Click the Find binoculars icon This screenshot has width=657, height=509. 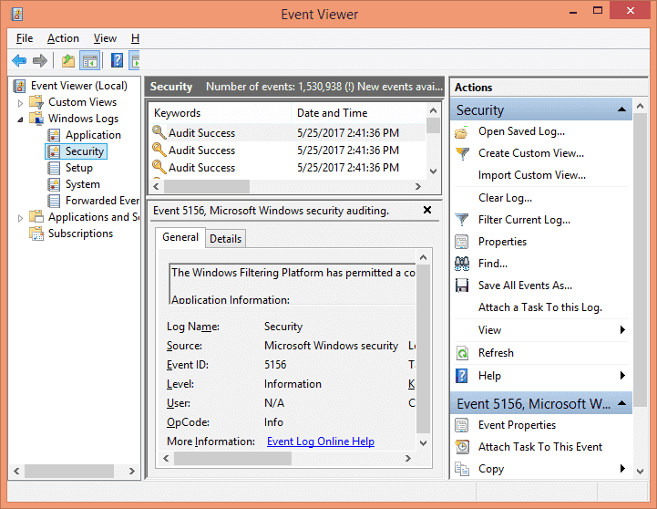click(x=462, y=264)
